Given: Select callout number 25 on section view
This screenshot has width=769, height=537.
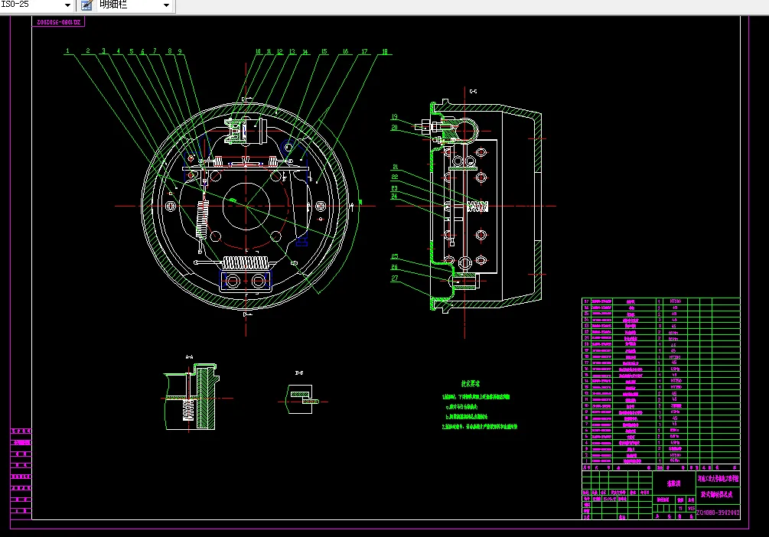Looking at the screenshot, I should click(395, 256).
